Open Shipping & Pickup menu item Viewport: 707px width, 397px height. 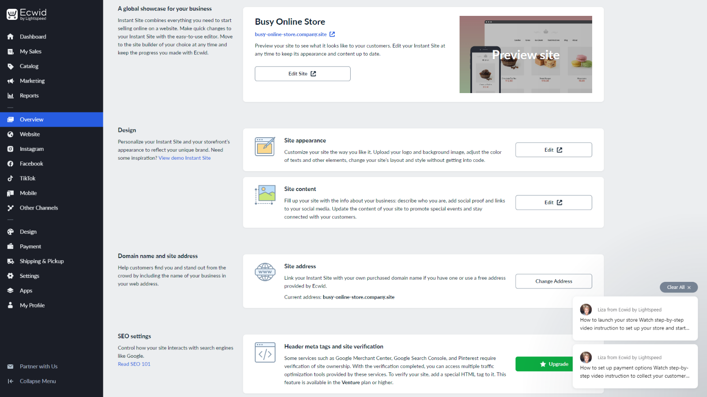(x=51, y=261)
